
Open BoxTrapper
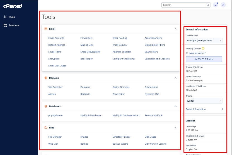[x=86, y=59]
